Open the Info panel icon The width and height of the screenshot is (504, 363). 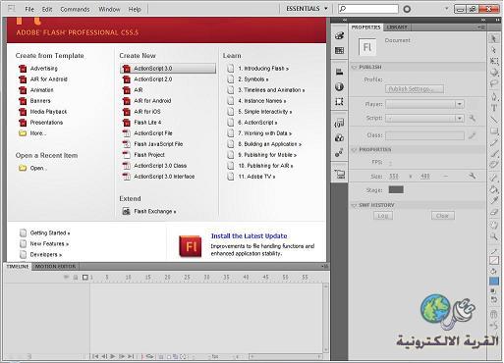click(339, 86)
